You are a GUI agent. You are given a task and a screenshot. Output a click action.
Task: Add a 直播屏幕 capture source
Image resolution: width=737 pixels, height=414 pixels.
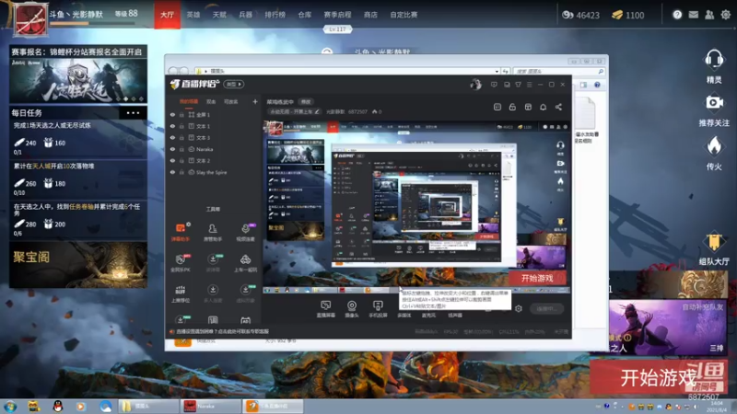click(326, 309)
